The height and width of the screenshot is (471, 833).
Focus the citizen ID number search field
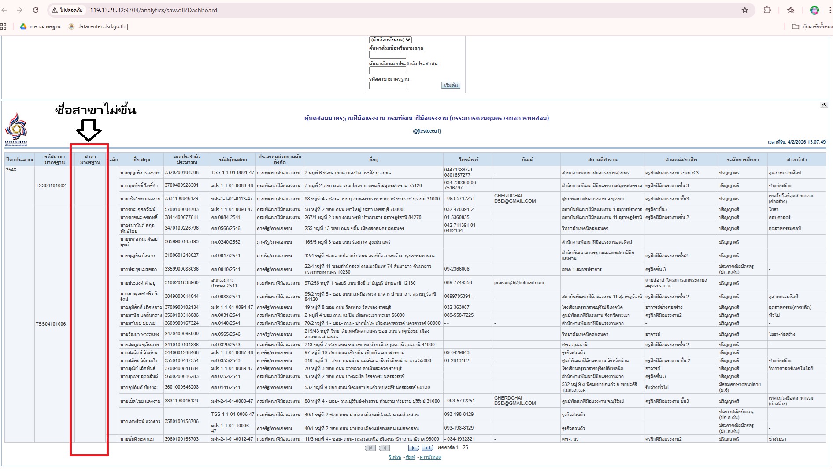tap(387, 70)
